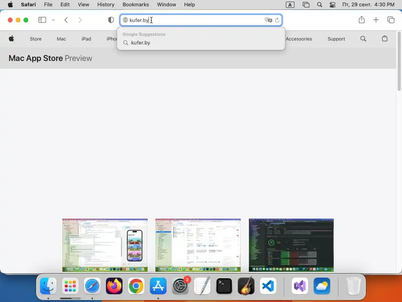Click the globe icon in the address bar
Viewport: 402px width, 302px height.
125,20
